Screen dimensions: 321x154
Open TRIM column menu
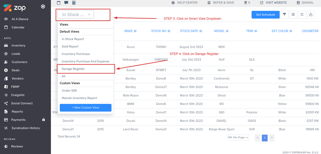coord(256,31)
